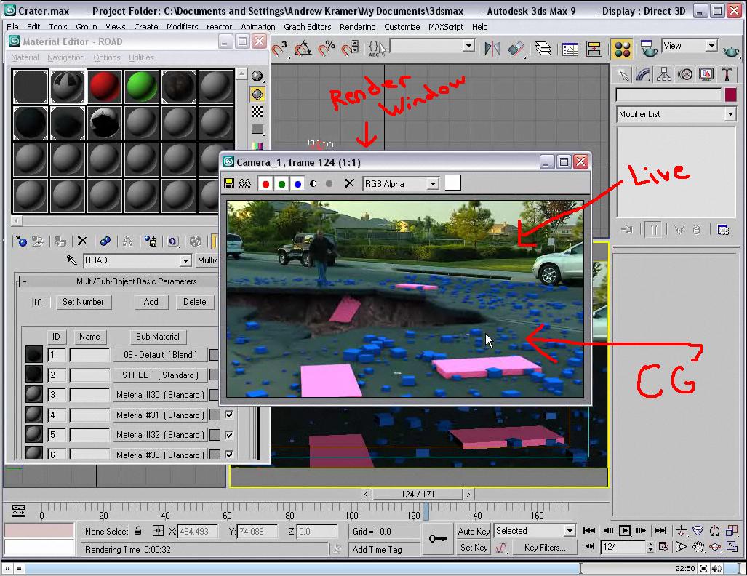This screenshot has width=747, height=576.
Task: Click the white swatch in render window
Action: pos(452,183)
